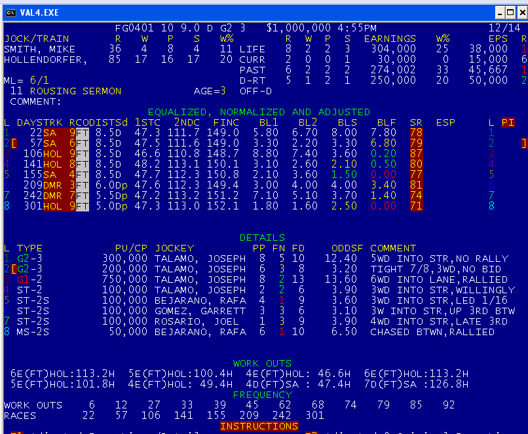Image resolution: width=528 pixels, height=434 pixels.
Task: Click the EQUALIZED, NORMALIZED AND ADJUSTED heading
Action: (259, 112)
